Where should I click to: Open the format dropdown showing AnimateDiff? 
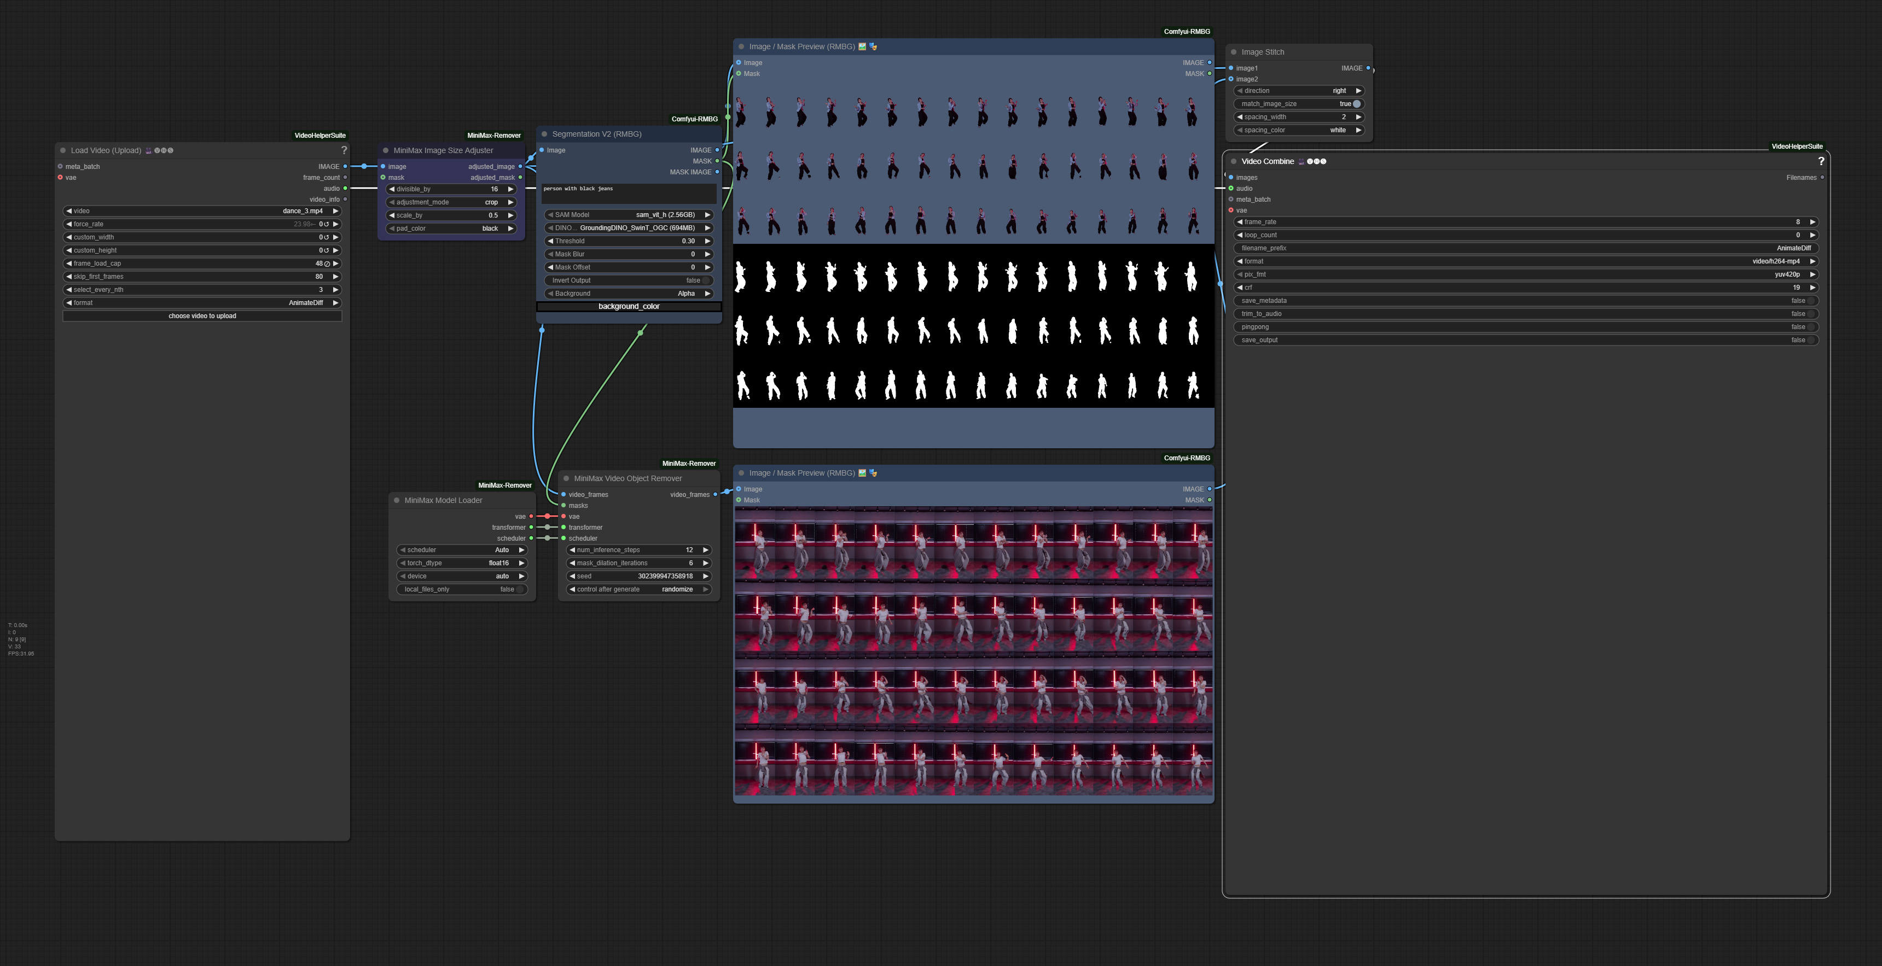tap(305, 302)
